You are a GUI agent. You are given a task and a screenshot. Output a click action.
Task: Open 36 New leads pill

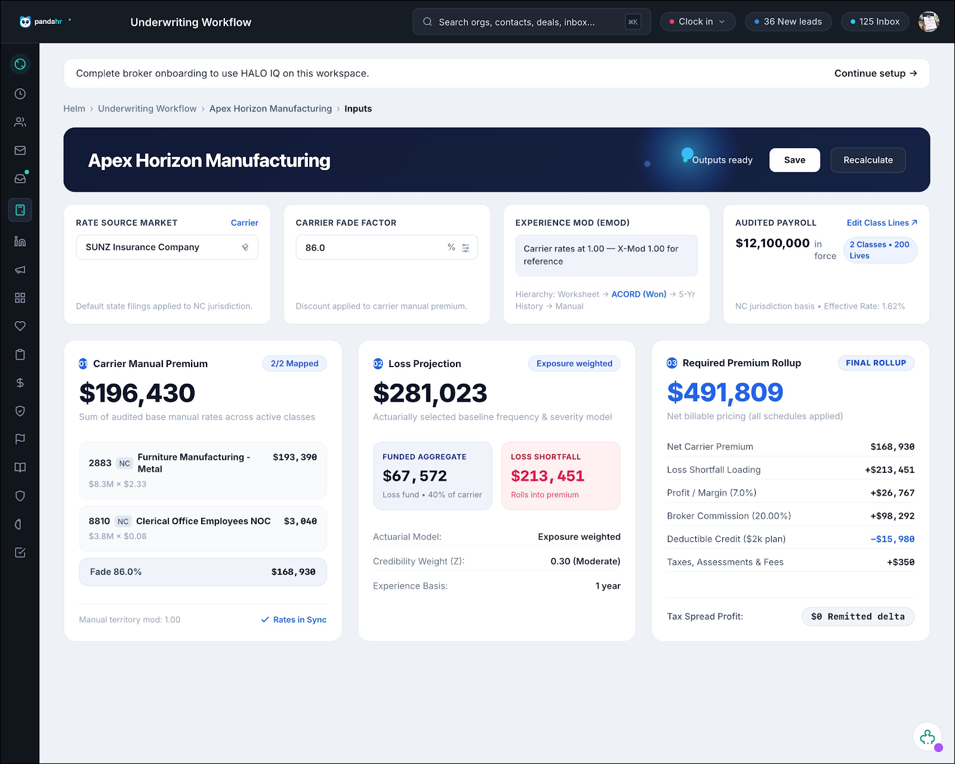click(788, 21)
